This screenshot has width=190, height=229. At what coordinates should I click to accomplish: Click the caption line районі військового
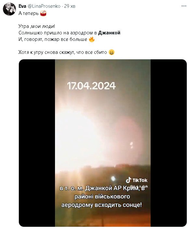tap(102, 197)
